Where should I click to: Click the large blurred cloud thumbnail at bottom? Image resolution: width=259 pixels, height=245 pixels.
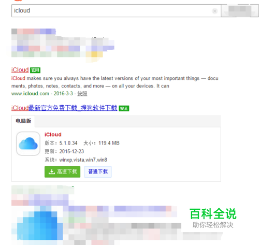(x=38, y=224)
